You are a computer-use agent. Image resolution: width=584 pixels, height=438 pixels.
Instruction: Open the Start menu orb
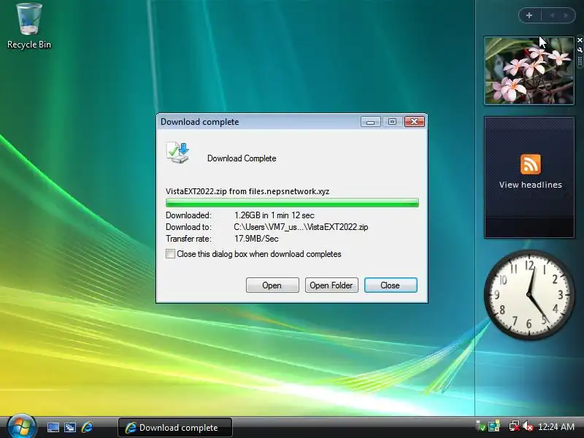21,426
